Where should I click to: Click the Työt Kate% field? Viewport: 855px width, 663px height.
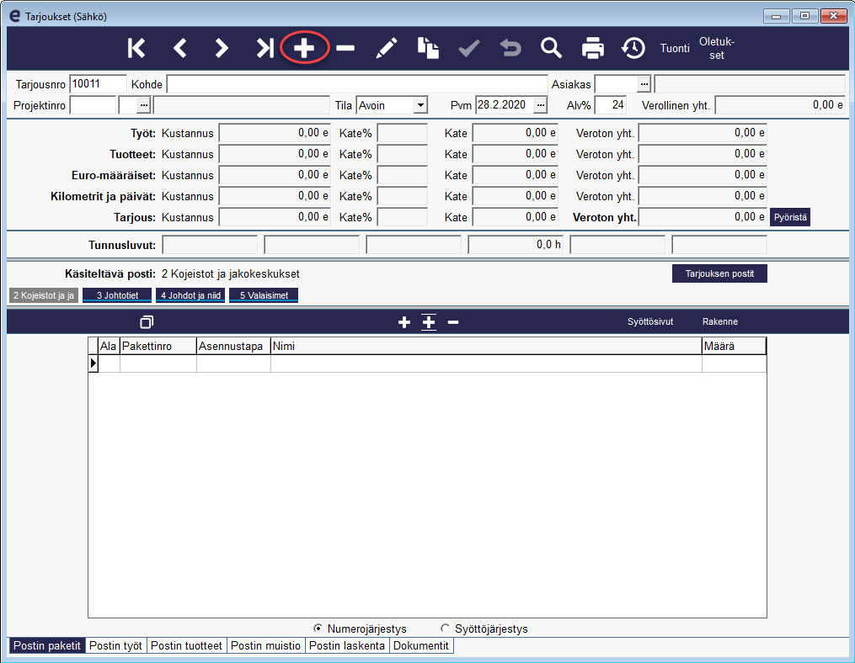(x=403, y=133)
